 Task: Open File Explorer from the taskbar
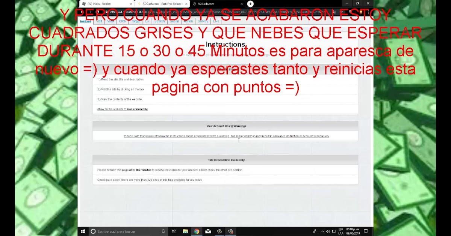(x=185, y=232)
